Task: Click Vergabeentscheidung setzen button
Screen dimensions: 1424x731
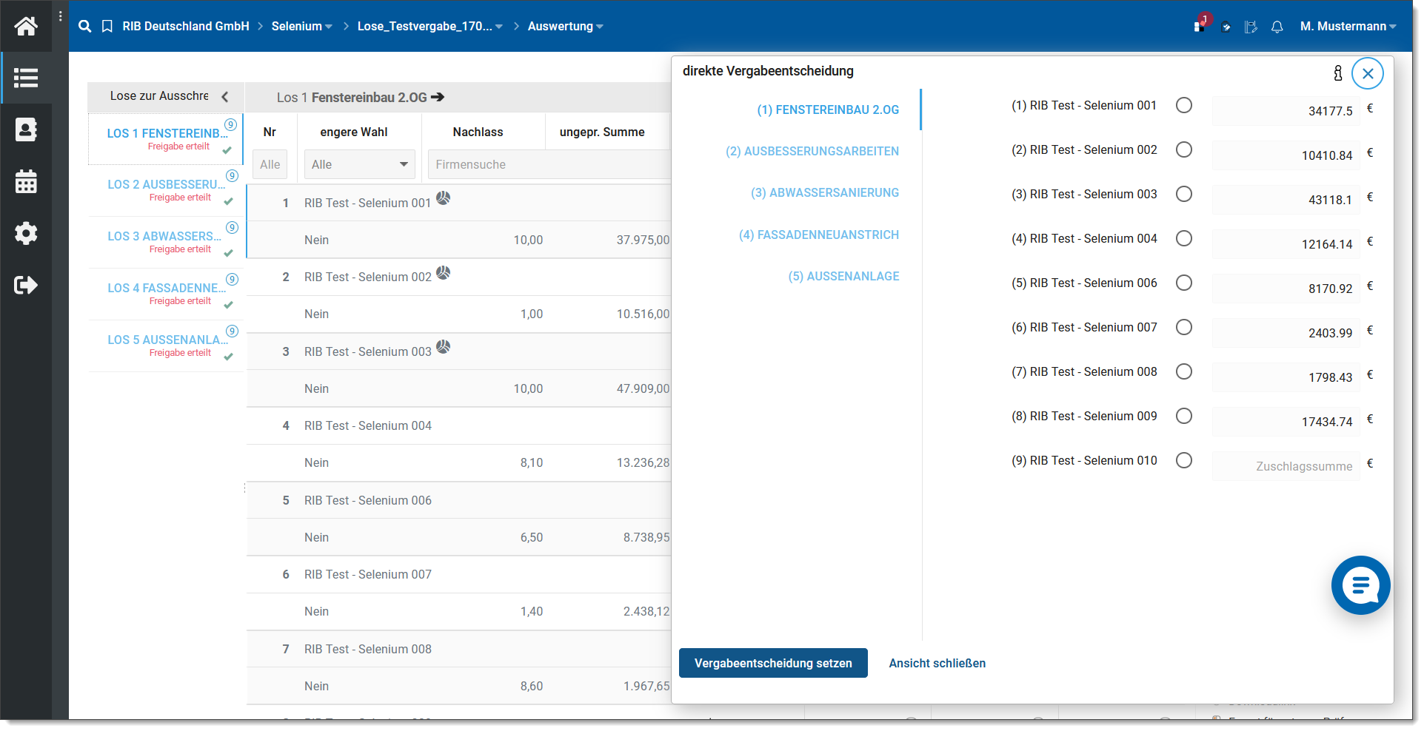Action: point(773,663)
